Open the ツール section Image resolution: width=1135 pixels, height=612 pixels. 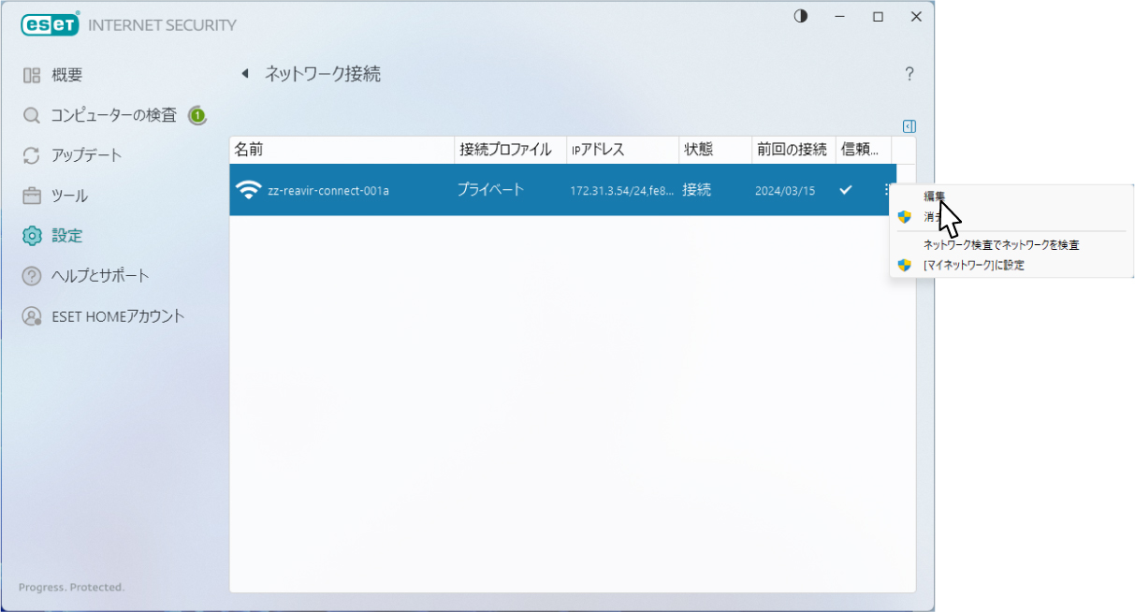tap(69, 196)
